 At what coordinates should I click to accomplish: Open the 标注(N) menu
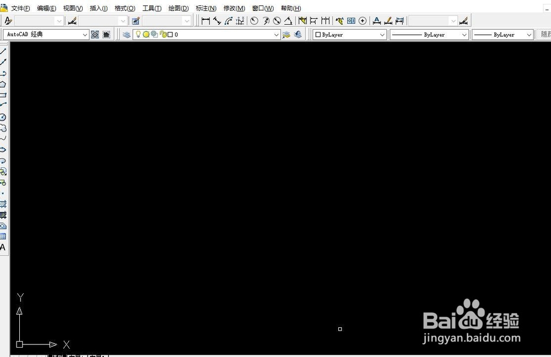pyautogui.click(x=206, y=8)
